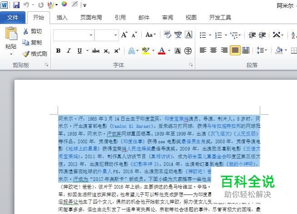Align text to the left

point(203,50)
